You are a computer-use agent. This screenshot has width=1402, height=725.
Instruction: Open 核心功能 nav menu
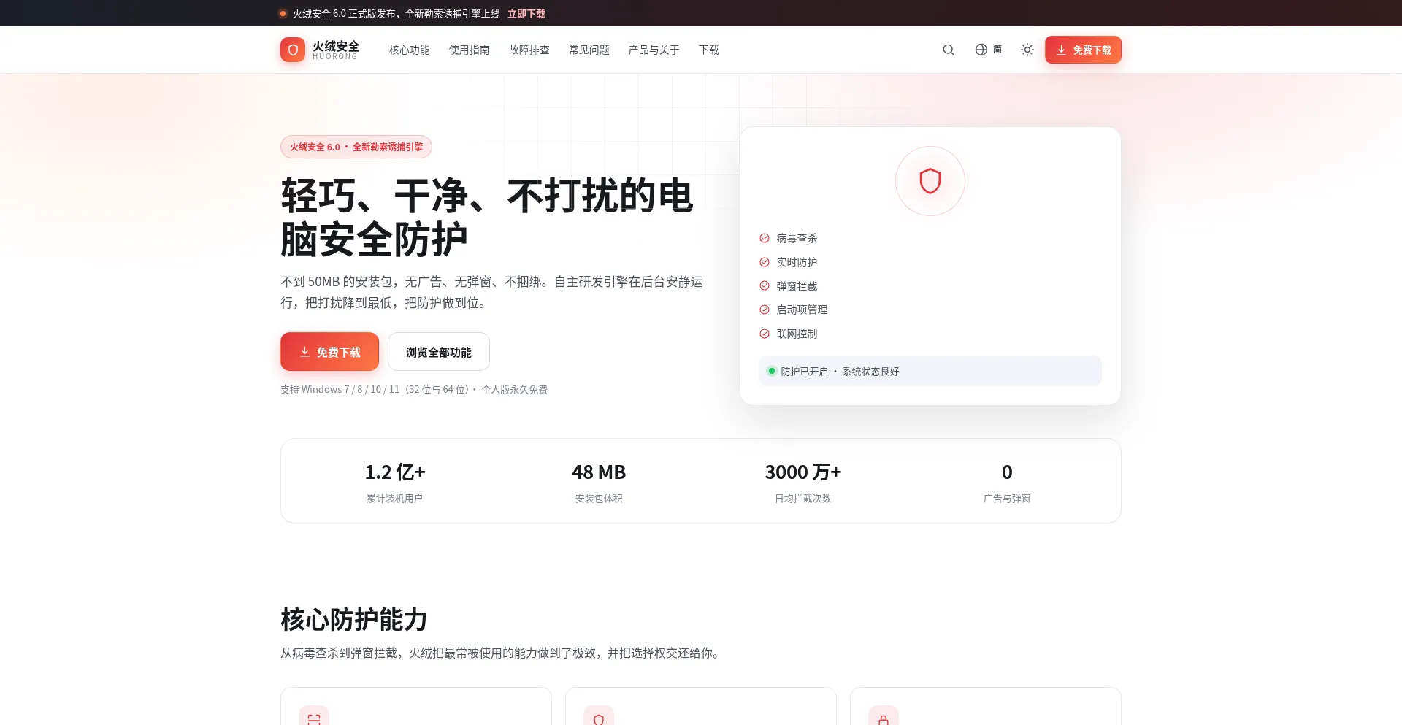pos(409,50)
